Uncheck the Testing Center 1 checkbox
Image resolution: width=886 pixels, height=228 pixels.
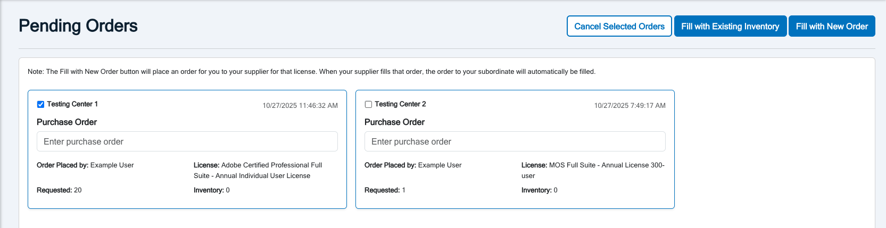[x=40, y=104]
